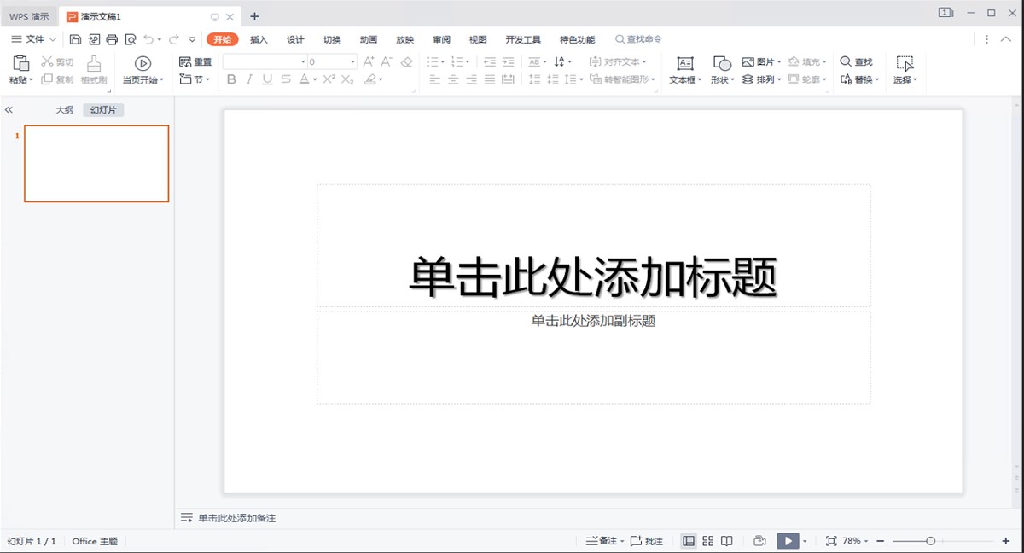Click 批注 comment button in status bar
The image size is (1024, 553).
point(647,541)
